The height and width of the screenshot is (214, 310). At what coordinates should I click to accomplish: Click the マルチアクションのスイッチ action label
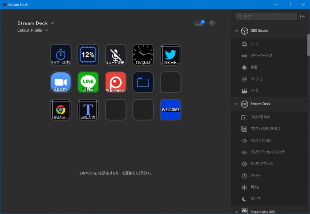(x=268, y=152)
